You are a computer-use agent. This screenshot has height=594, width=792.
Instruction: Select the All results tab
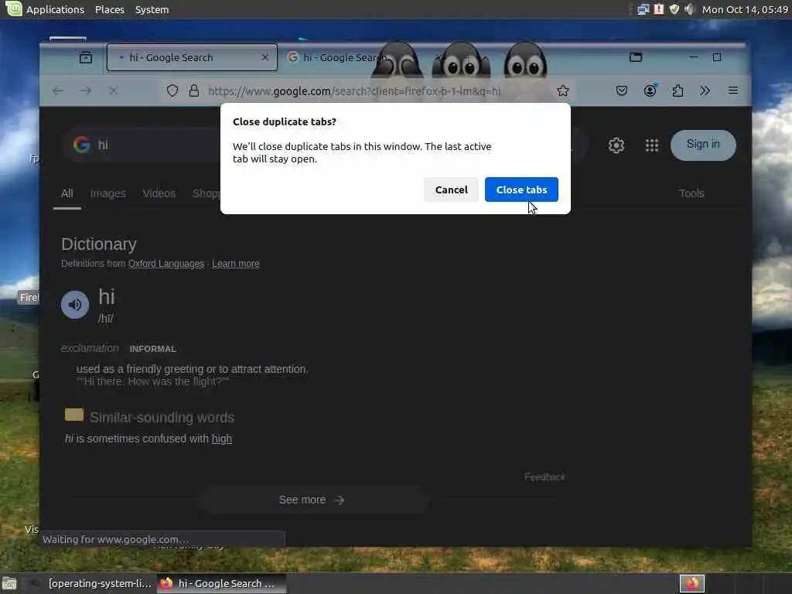click(67, 193)
